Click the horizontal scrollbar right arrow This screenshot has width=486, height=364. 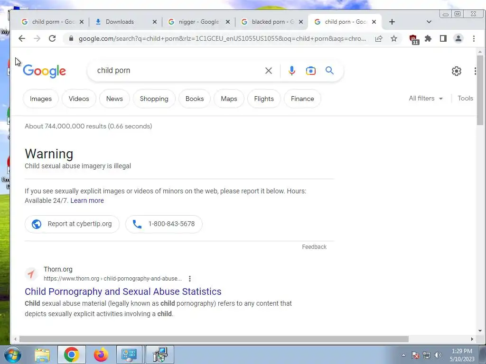472,339
